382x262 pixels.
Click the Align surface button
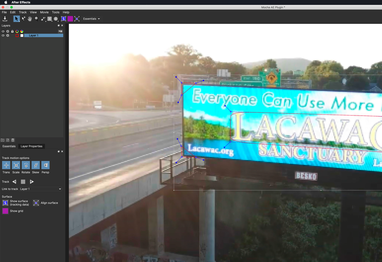[x=36, y=203]
